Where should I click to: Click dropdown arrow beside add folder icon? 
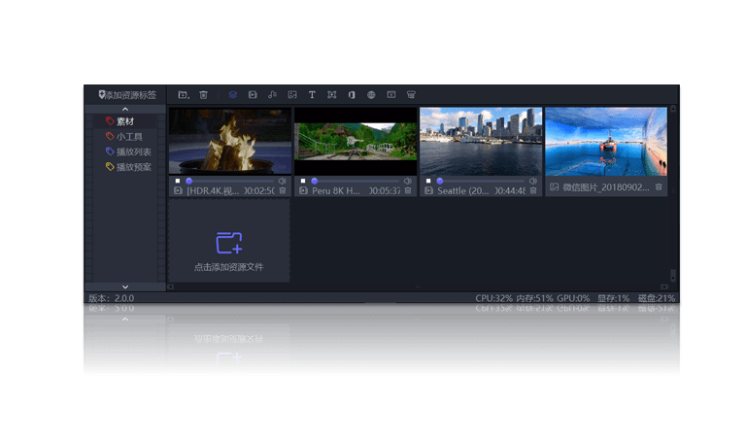click(188, 97)
